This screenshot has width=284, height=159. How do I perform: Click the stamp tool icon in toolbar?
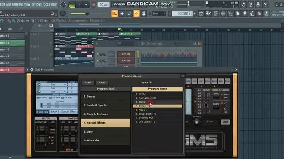tap(144, 14)
